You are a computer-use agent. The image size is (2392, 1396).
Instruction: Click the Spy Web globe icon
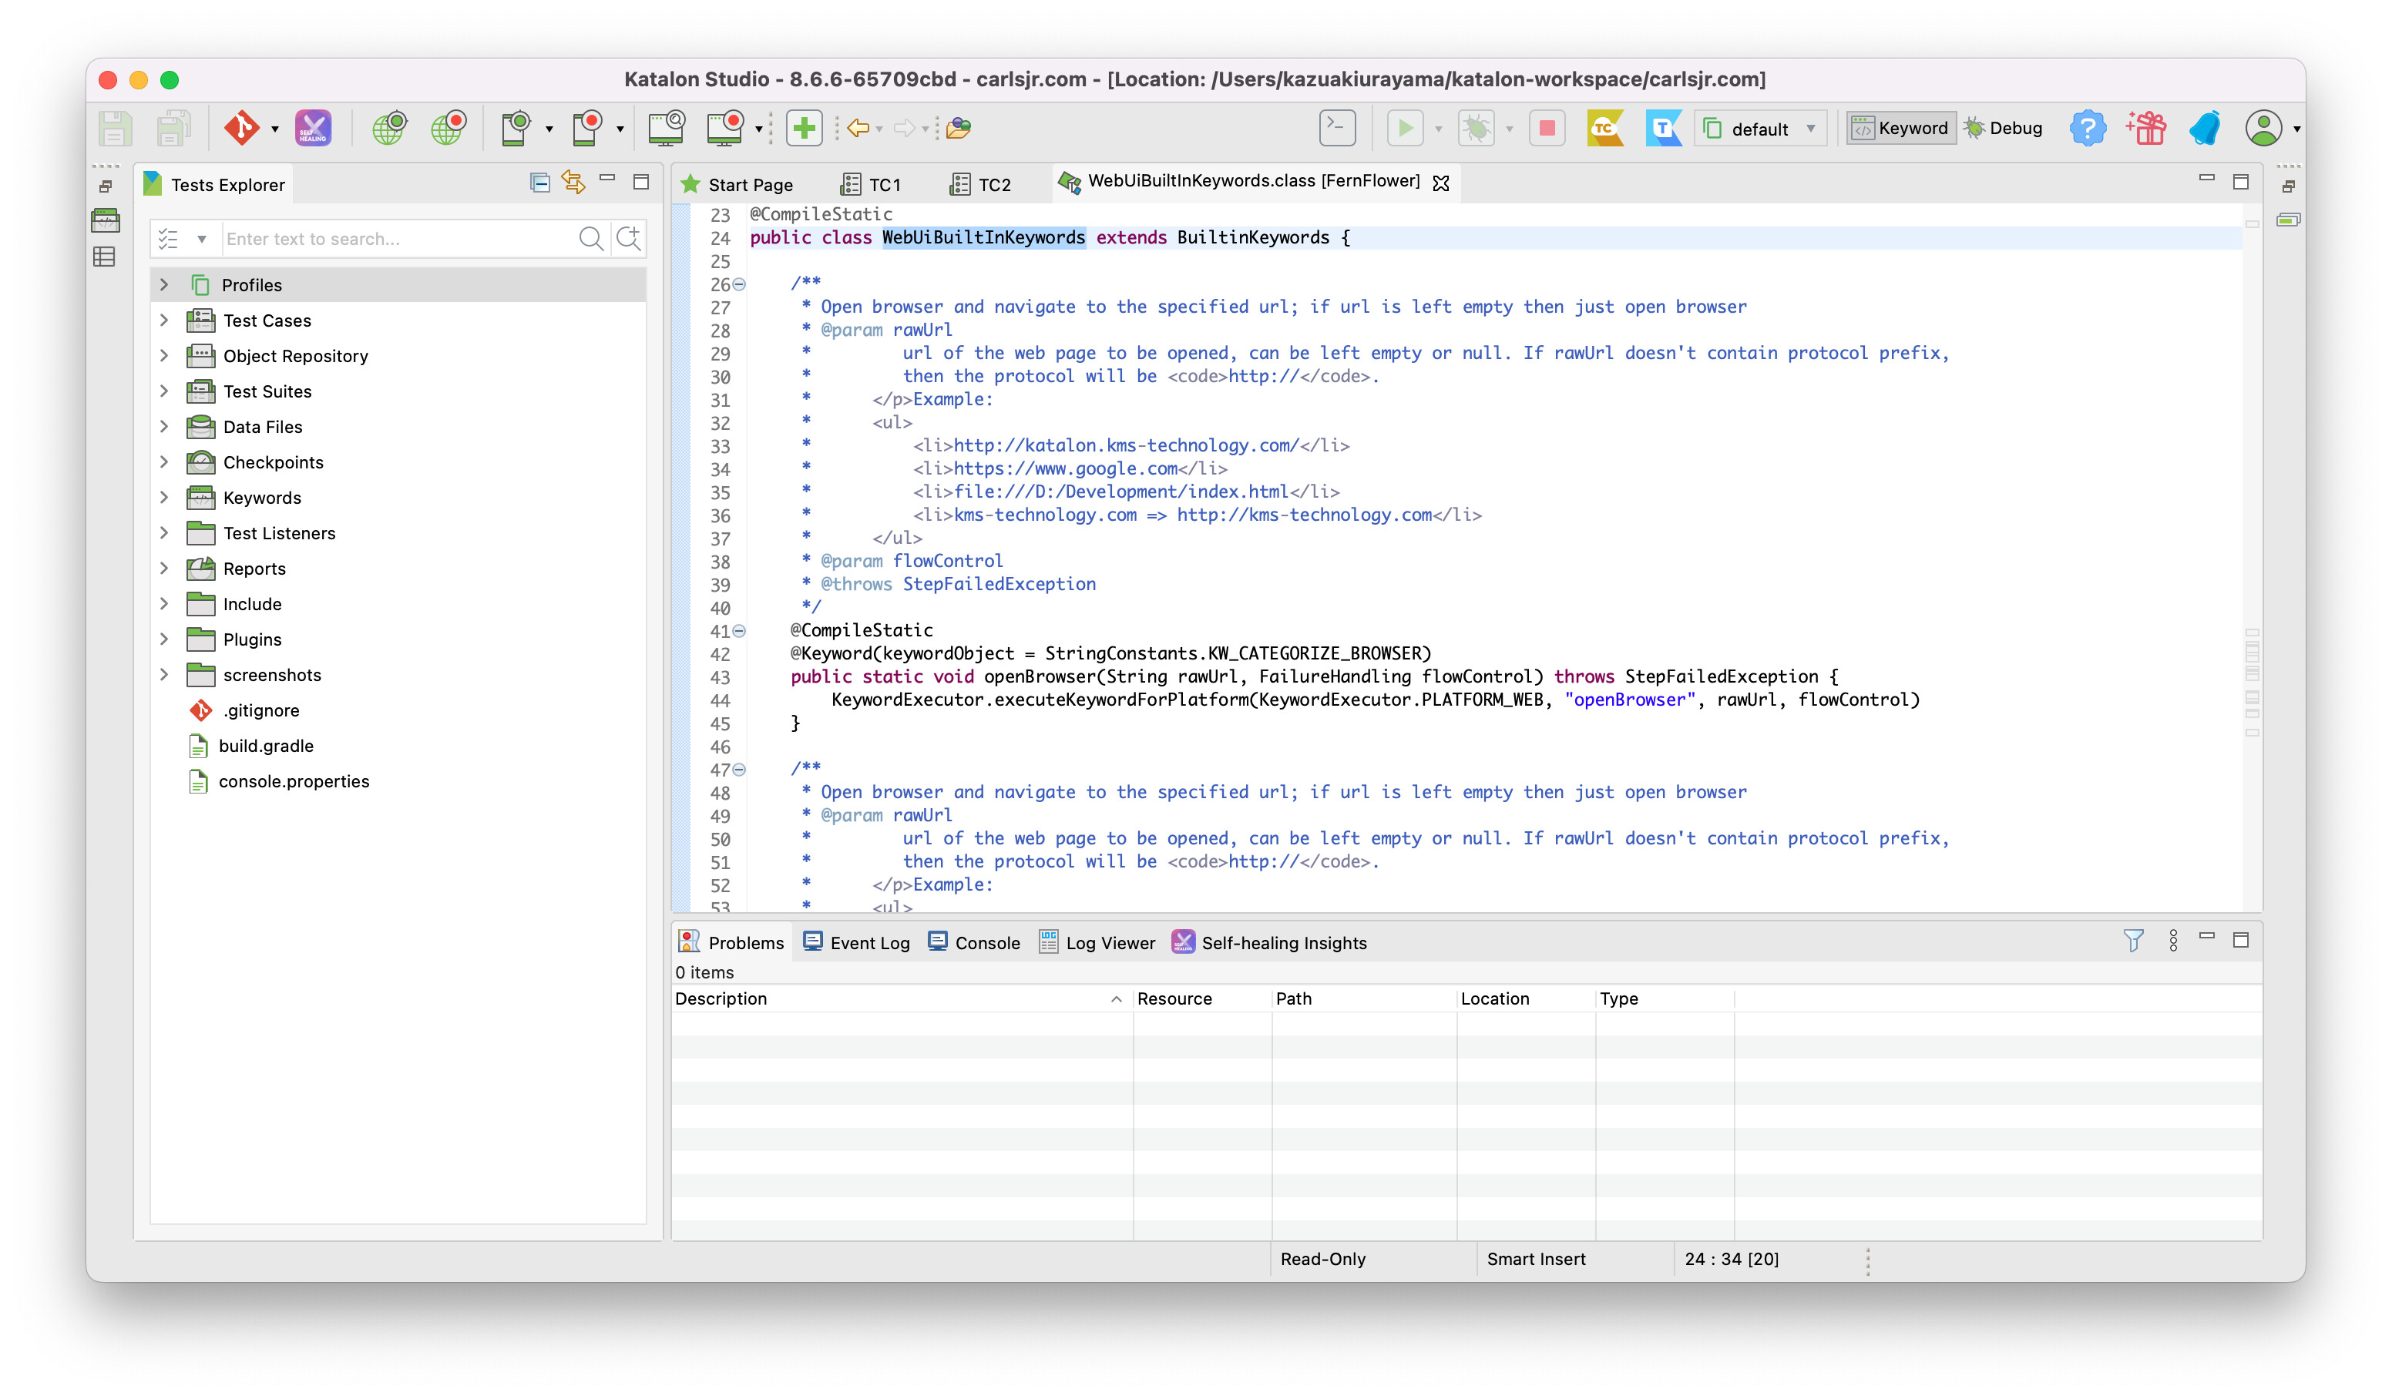click(x=389, y=128)
